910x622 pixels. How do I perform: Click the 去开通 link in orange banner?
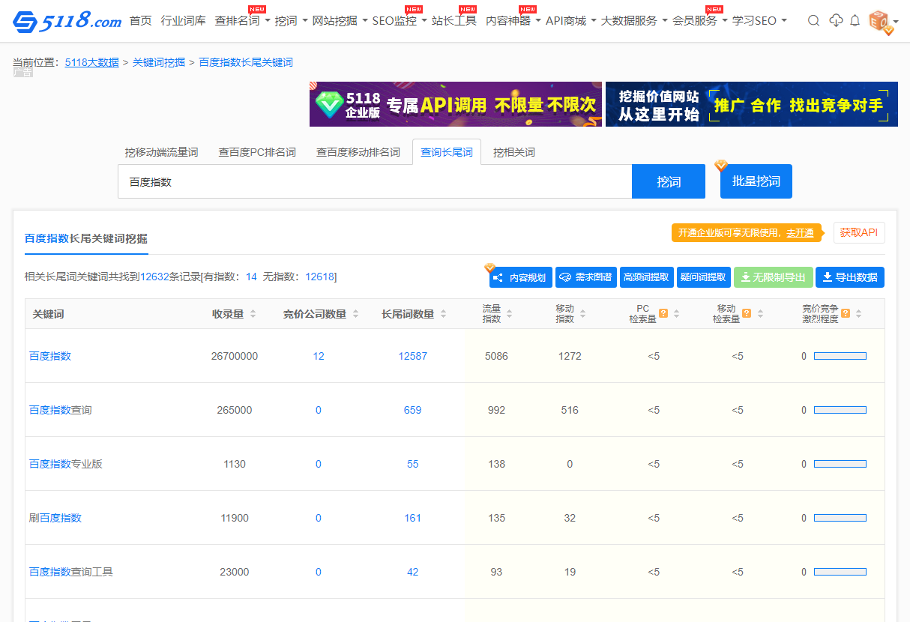coord(800,233)
